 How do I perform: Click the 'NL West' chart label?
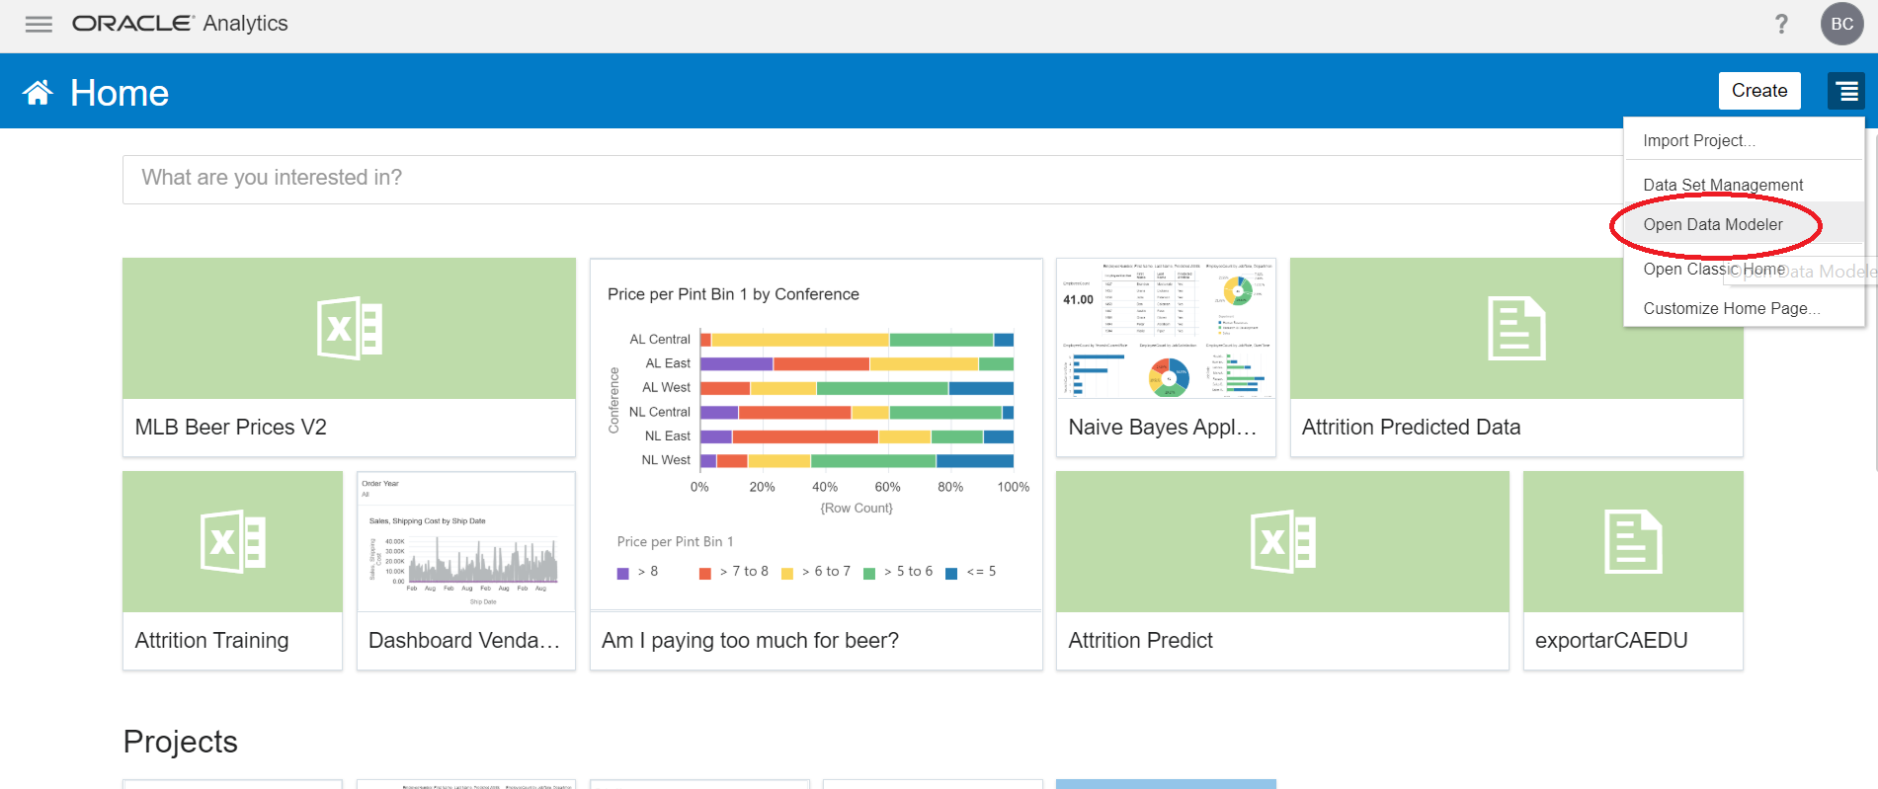coord(666,460)
